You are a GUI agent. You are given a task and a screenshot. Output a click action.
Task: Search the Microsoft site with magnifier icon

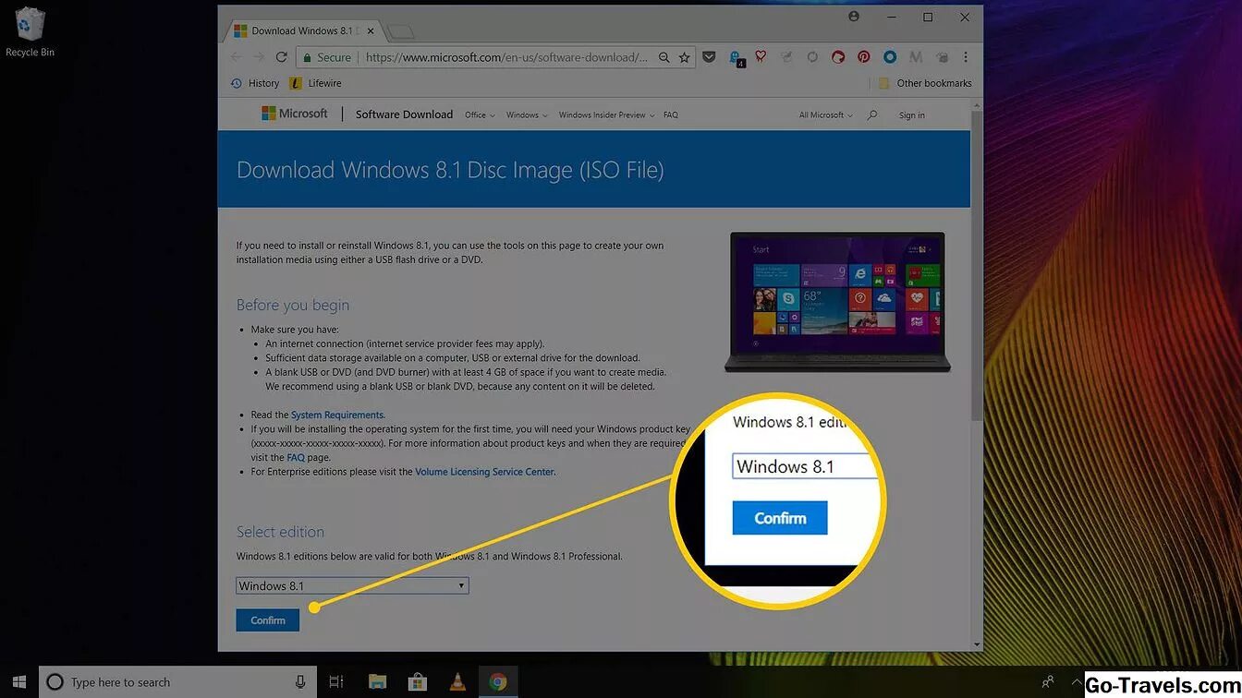(872, 115)
